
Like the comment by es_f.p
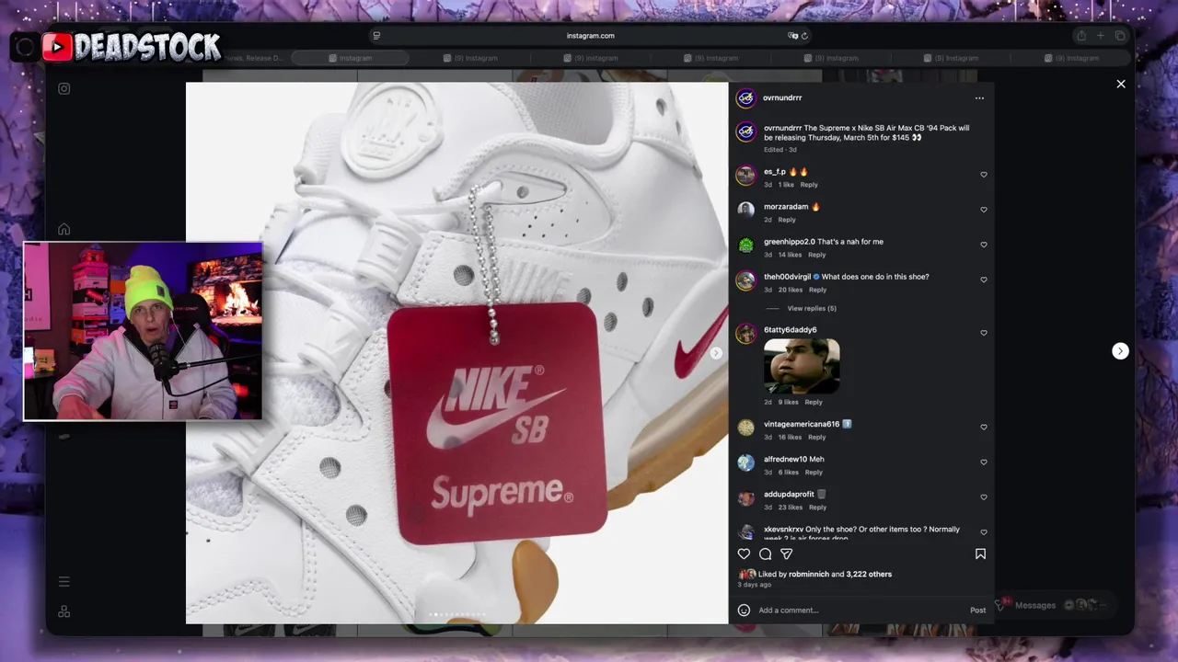[983, 175]
